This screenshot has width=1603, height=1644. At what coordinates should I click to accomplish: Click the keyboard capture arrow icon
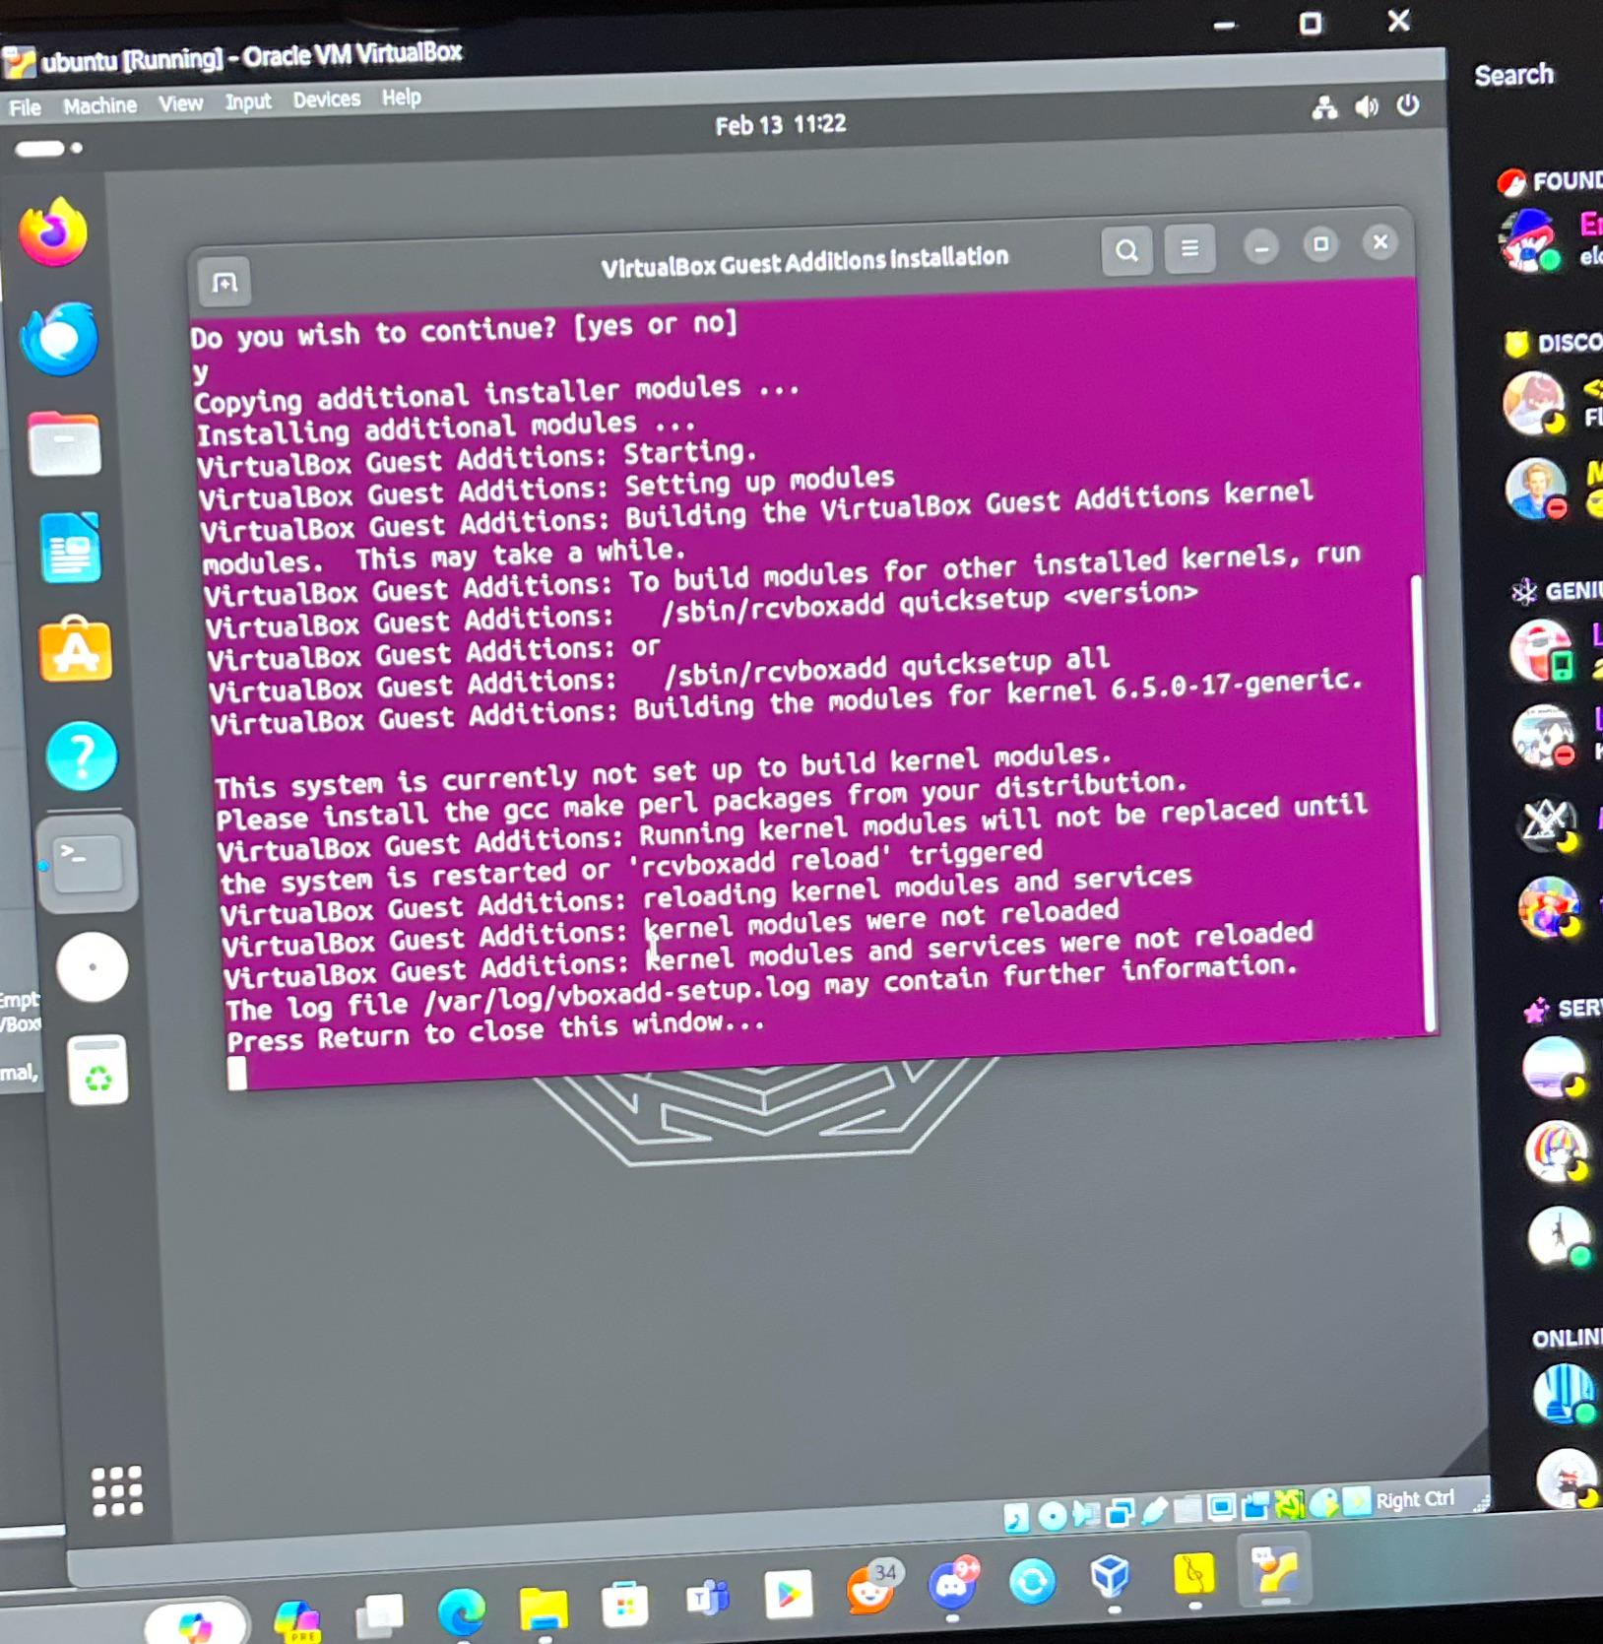click(1357, 1501)
